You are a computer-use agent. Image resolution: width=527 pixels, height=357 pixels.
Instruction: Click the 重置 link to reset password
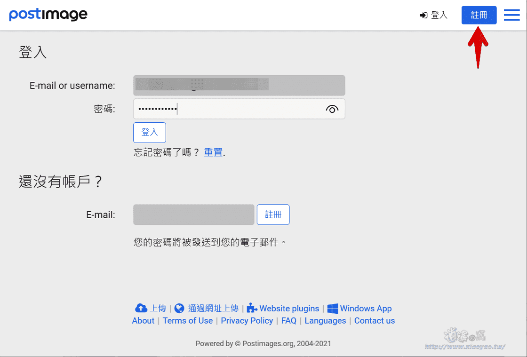point(213,152)
